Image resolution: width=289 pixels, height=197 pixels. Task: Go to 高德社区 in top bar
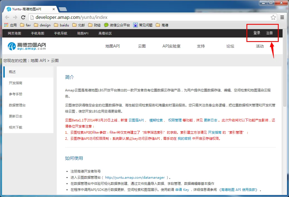105,33
